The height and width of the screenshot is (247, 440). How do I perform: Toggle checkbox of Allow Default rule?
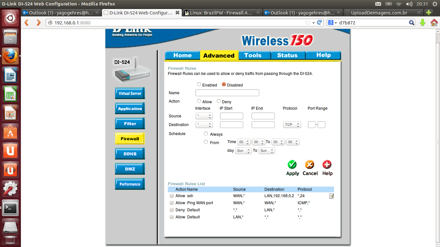click(172, 217)
